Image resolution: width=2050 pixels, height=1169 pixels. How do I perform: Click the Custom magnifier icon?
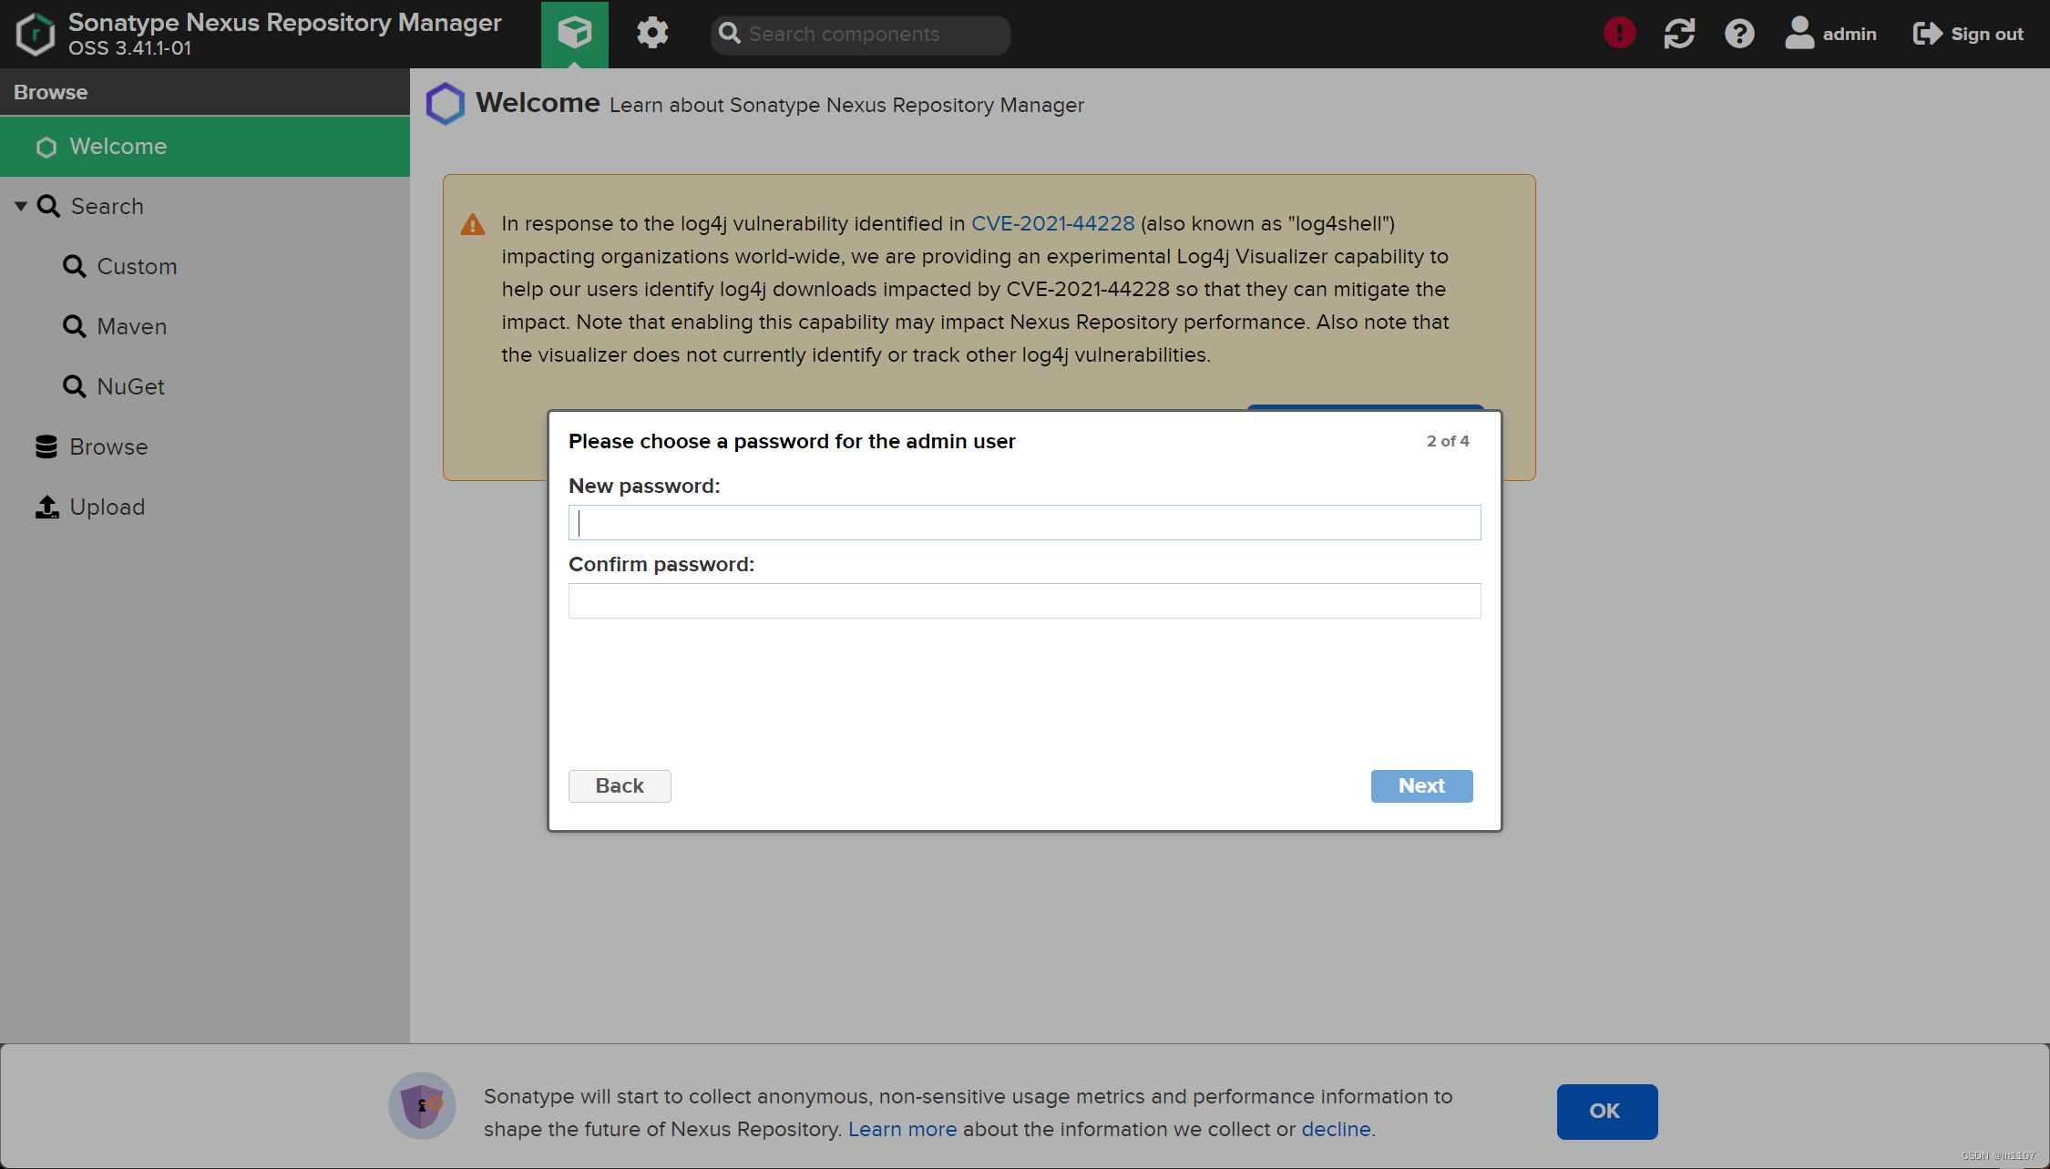point(75,267)
